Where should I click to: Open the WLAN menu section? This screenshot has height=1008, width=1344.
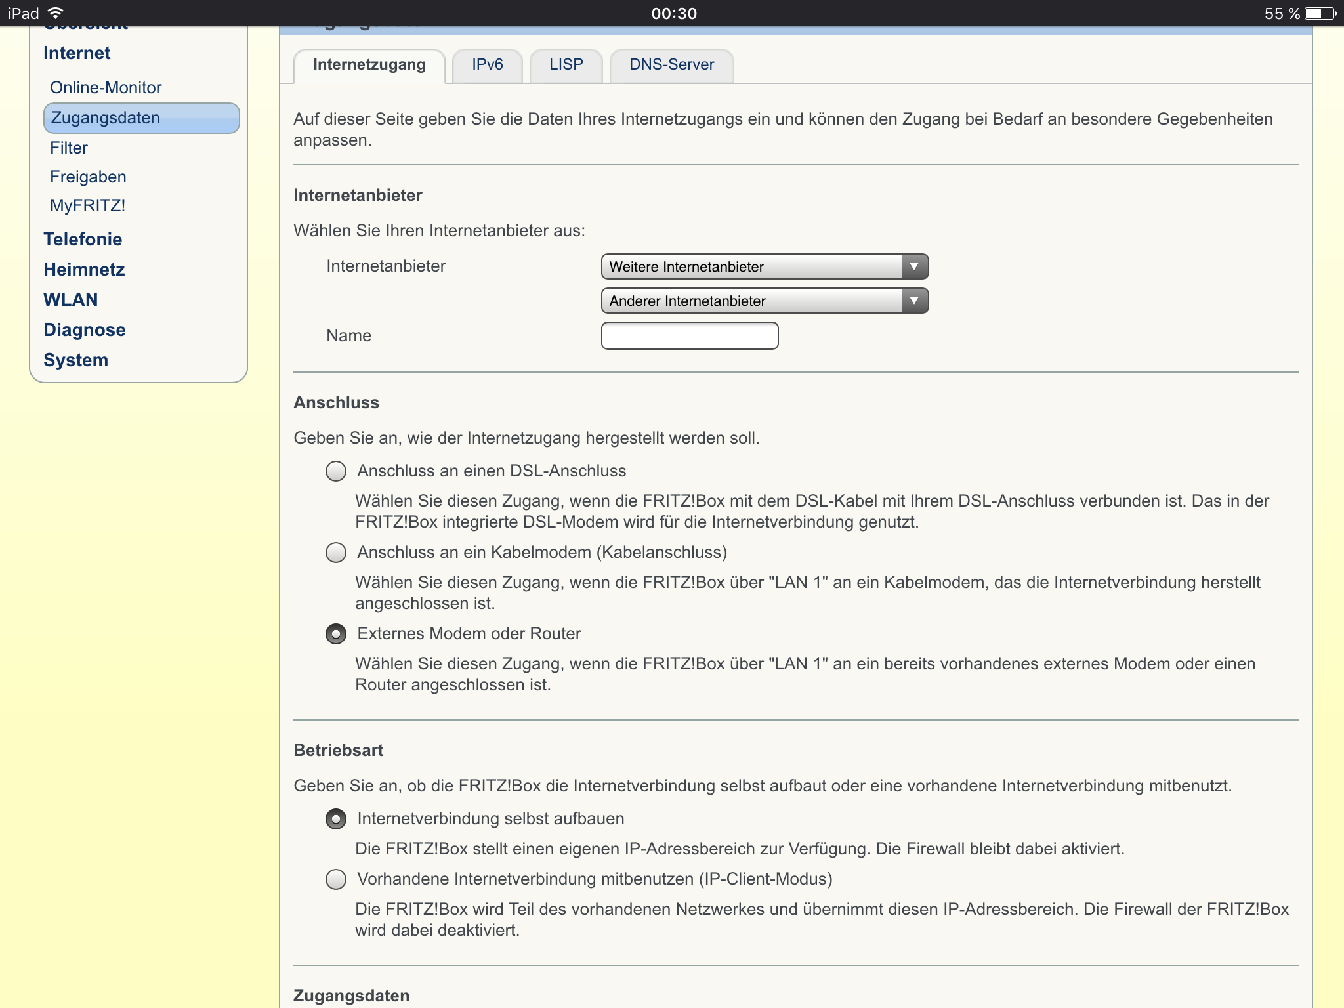click(71, 299)
